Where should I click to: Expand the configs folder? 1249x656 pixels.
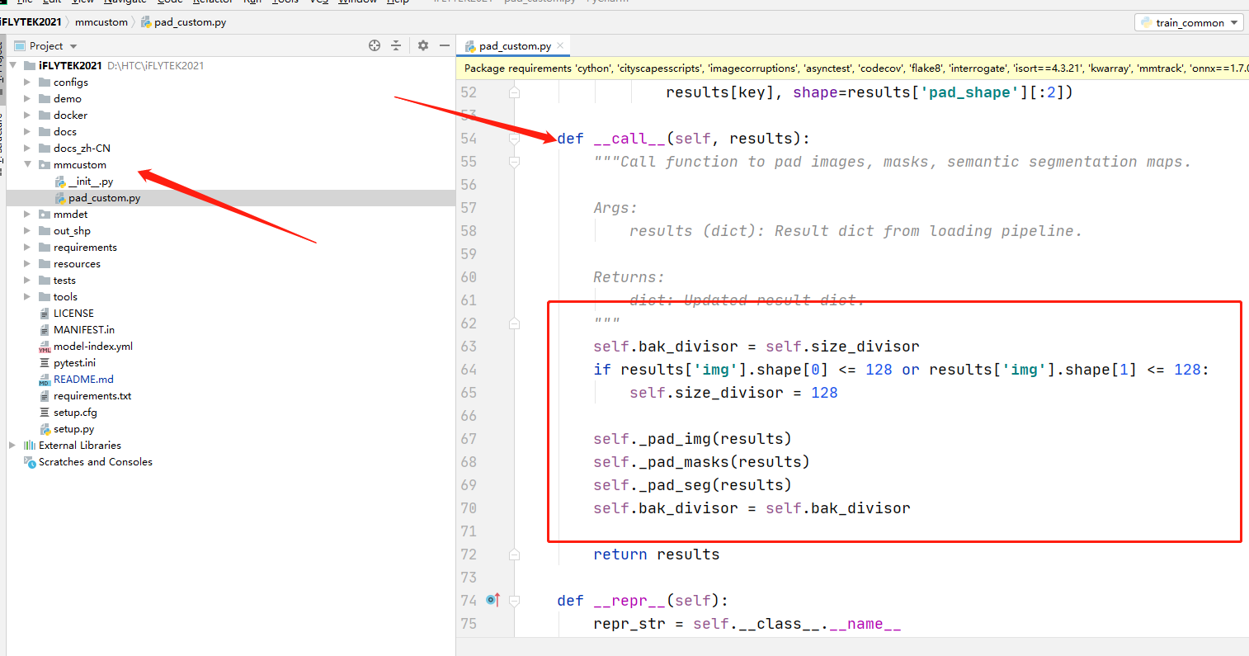coord(27,82)
